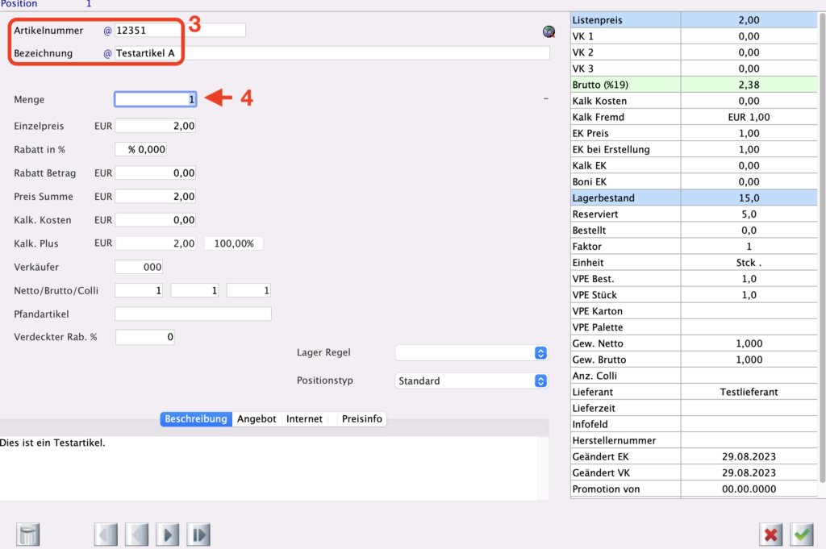The image size is (826, 549).
Task: Open the Positionstyp dropdown set to Standard
Action: pyautogui.click(x=471, y=381)
